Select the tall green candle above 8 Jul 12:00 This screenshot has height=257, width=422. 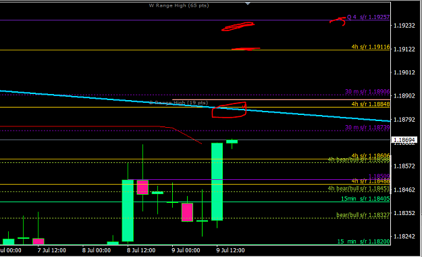click(128, 210)
